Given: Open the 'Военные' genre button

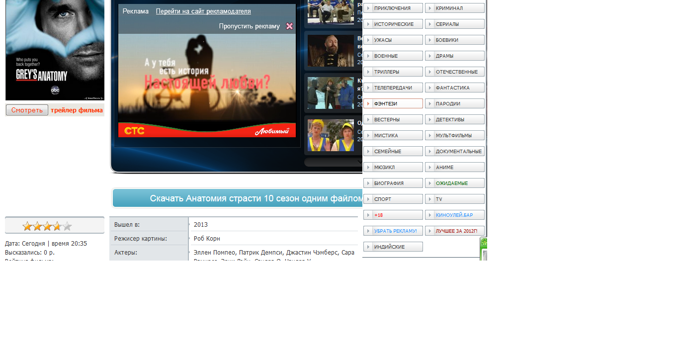Looking at the screenshot, I should (393, 56).
